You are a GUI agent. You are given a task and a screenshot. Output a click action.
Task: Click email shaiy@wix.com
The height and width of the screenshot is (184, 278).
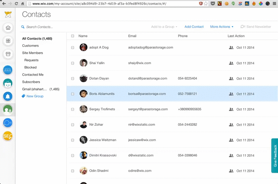tap(140, 63)
